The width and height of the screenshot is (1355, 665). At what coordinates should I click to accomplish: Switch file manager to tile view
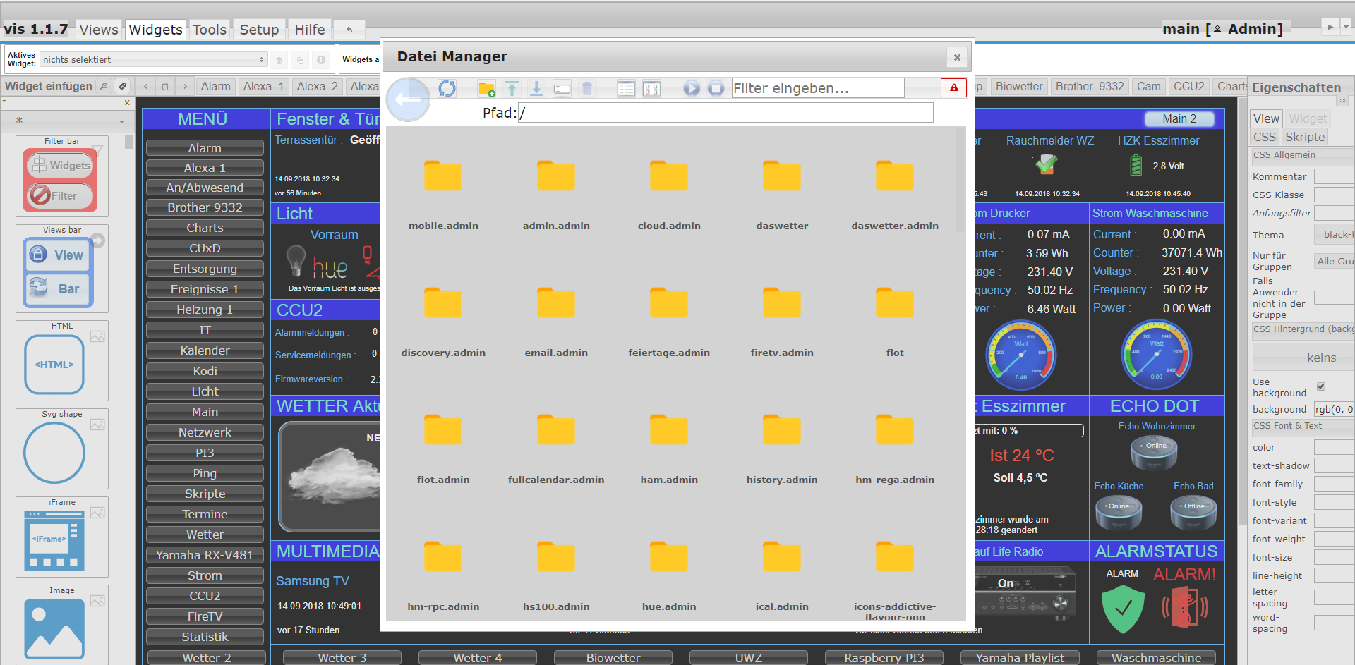tap(651, 88)
